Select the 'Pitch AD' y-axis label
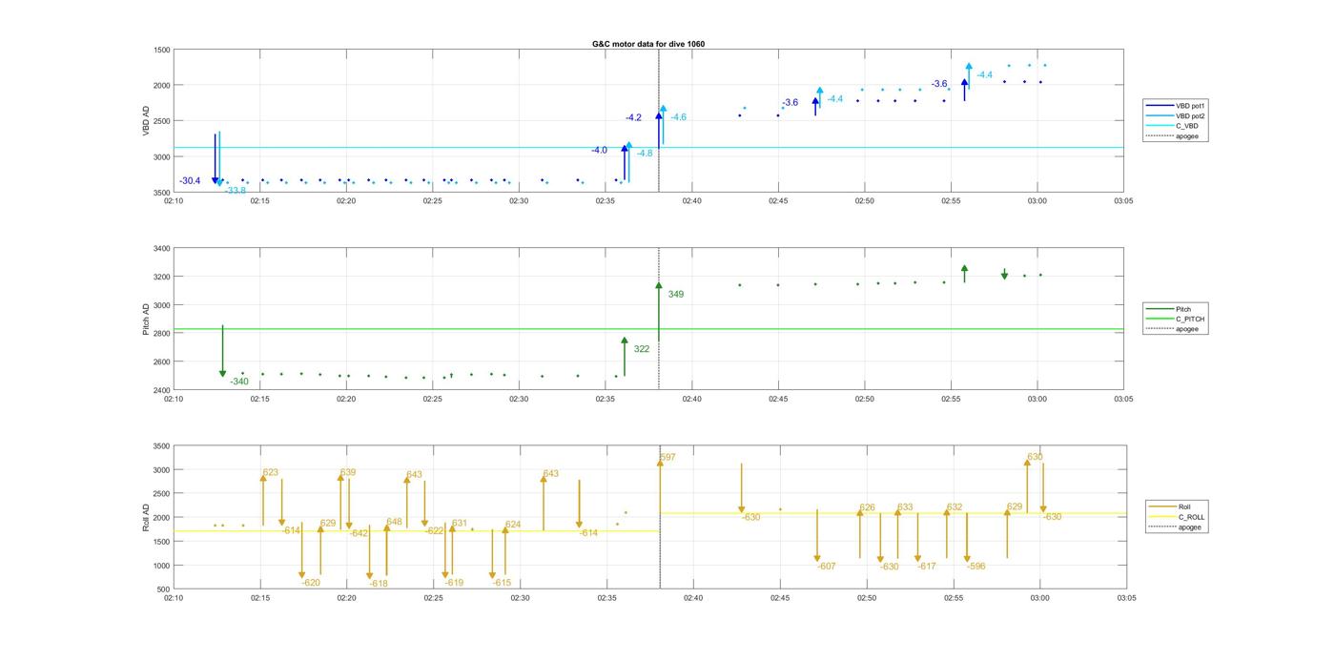 coord(146,320)
